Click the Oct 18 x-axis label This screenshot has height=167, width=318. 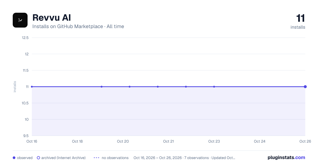[77, 141]
